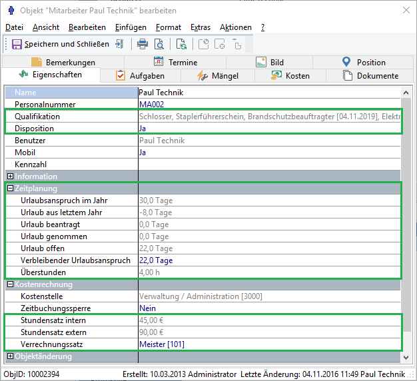Open print preview magnifier icon
This screenshot has width=417, height=381.
159,44
